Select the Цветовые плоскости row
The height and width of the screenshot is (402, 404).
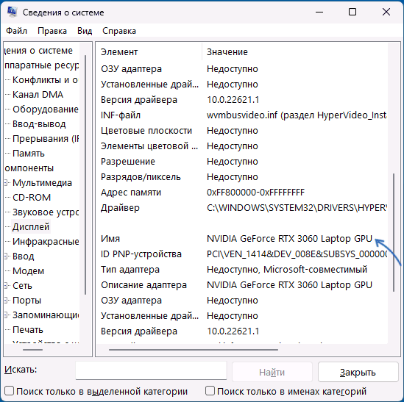click(146, 131)
